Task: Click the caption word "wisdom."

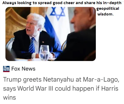Action: (105, 14)
